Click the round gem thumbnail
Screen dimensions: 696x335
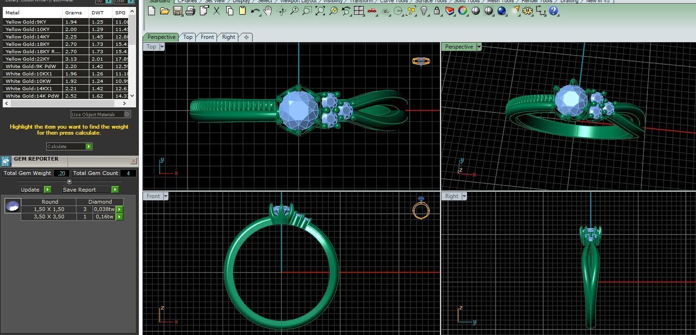[12, 205]
